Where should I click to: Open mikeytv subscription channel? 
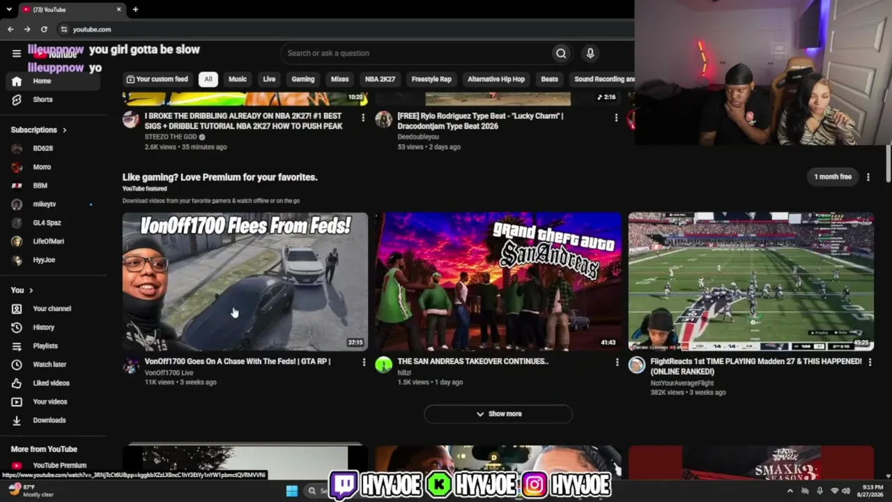53,204
